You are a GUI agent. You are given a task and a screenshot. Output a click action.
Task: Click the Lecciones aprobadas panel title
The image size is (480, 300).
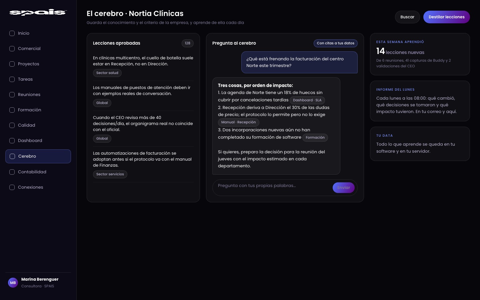click(117, 43)
